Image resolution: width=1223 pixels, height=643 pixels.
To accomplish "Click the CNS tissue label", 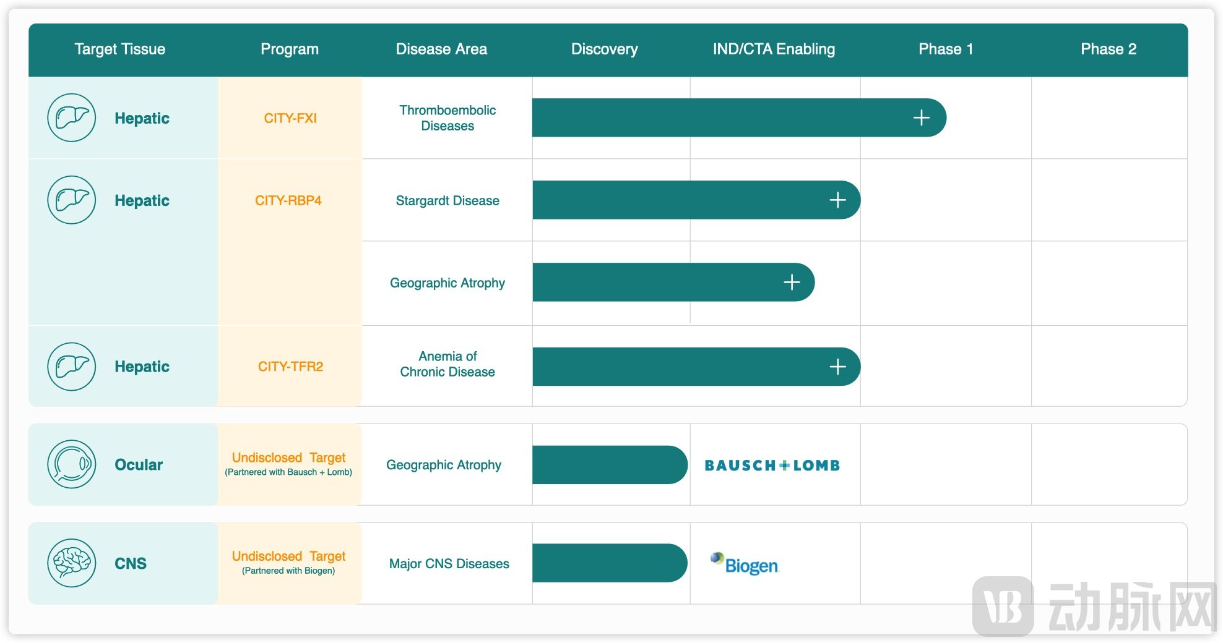I will pyautogui.click(x=131, y=563).
